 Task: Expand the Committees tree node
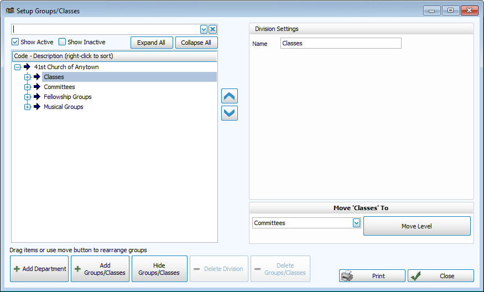[x=27, y=87]
